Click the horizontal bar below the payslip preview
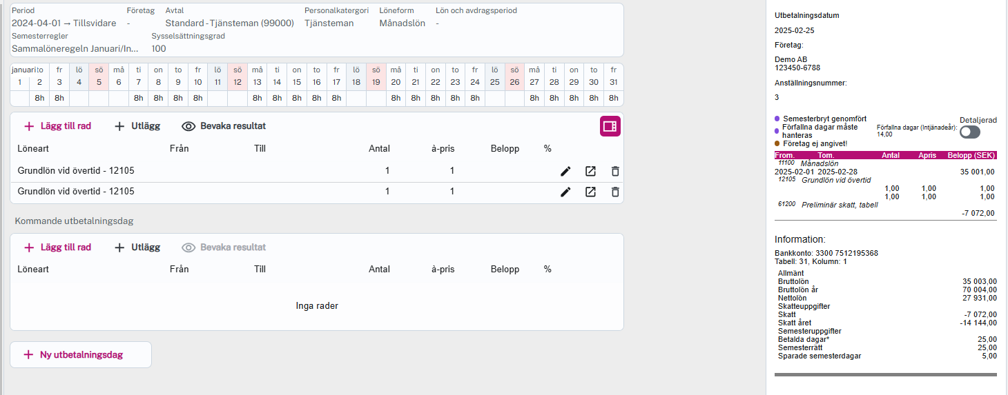Viewport: 1008px width, 395px height. (x=885, y=375)
